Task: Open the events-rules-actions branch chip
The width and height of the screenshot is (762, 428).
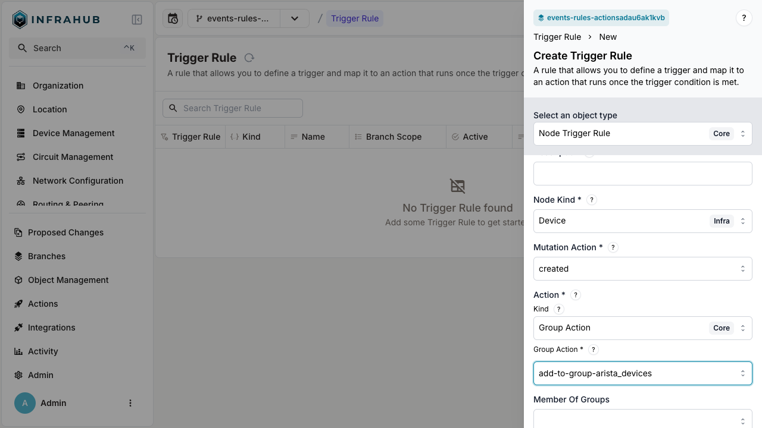Action: click(x=601, y=18)
